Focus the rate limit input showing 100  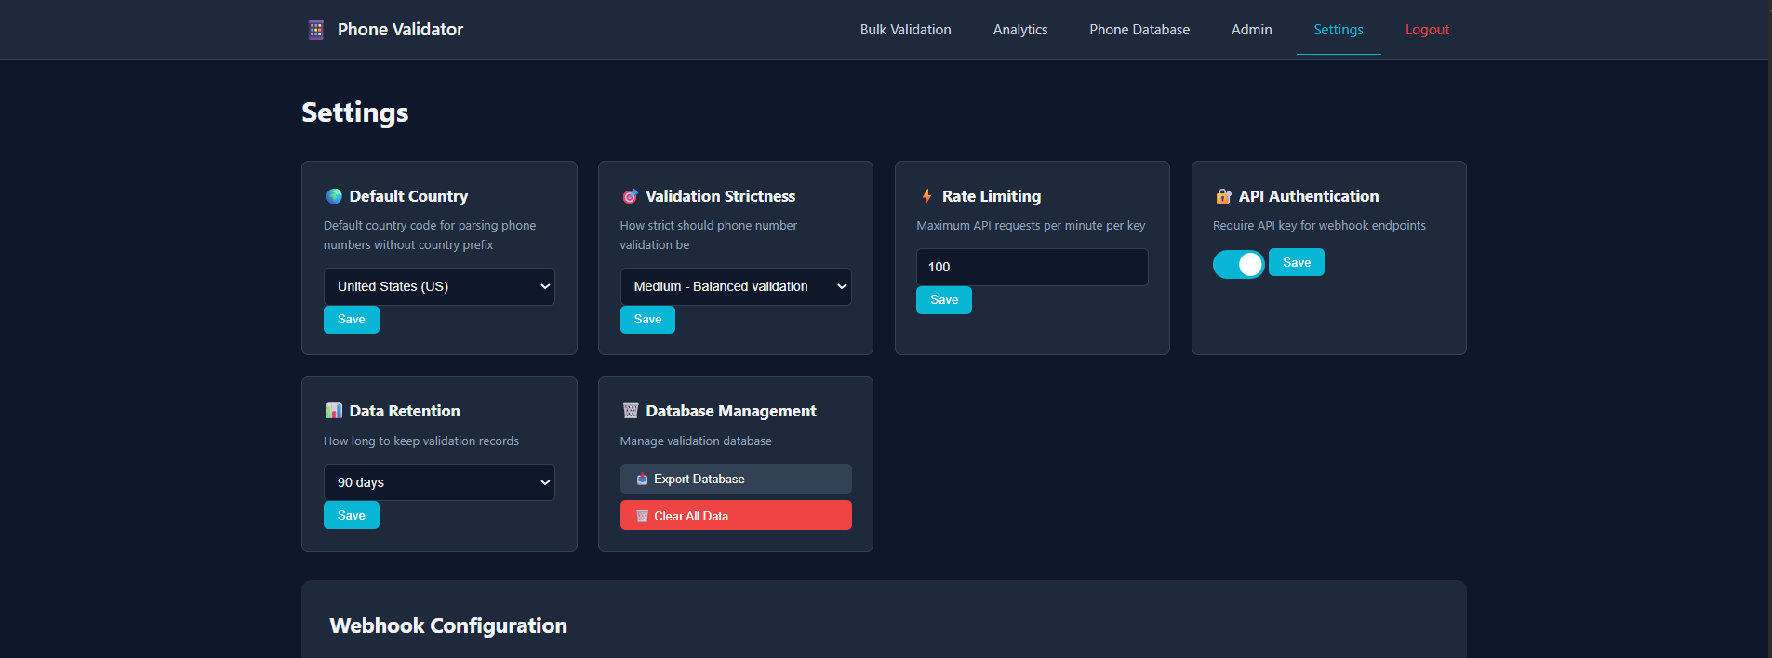tap(1032, 267)
